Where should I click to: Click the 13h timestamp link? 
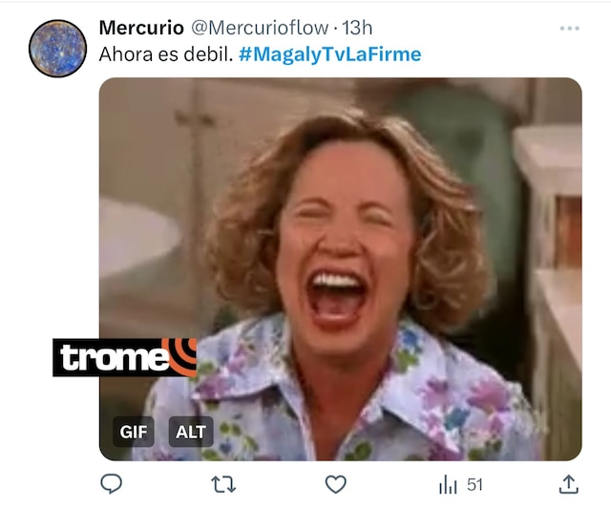pyautogui.click(x=357, y=28)
